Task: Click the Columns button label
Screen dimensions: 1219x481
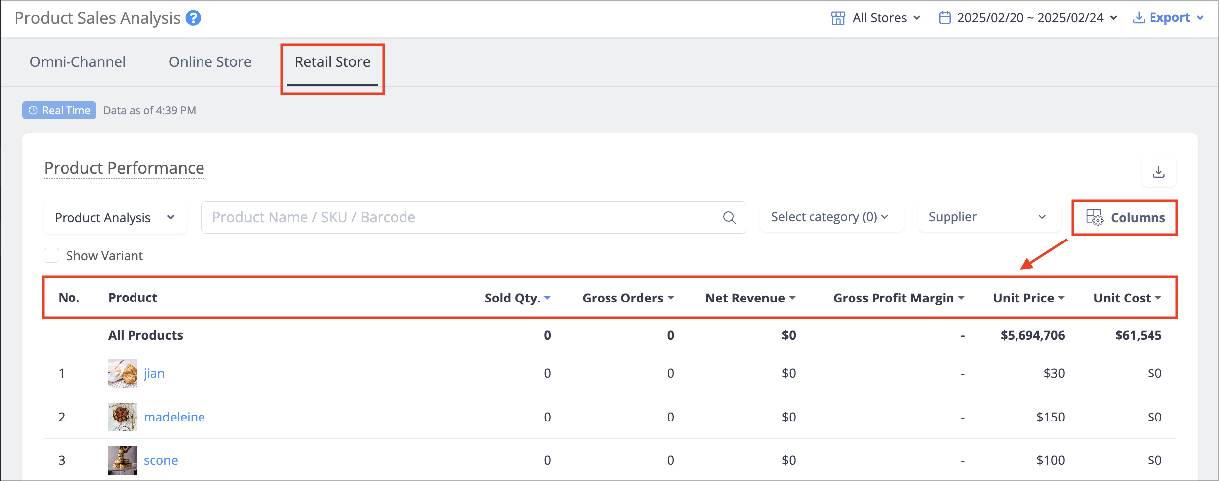Action: [1138, 218]
